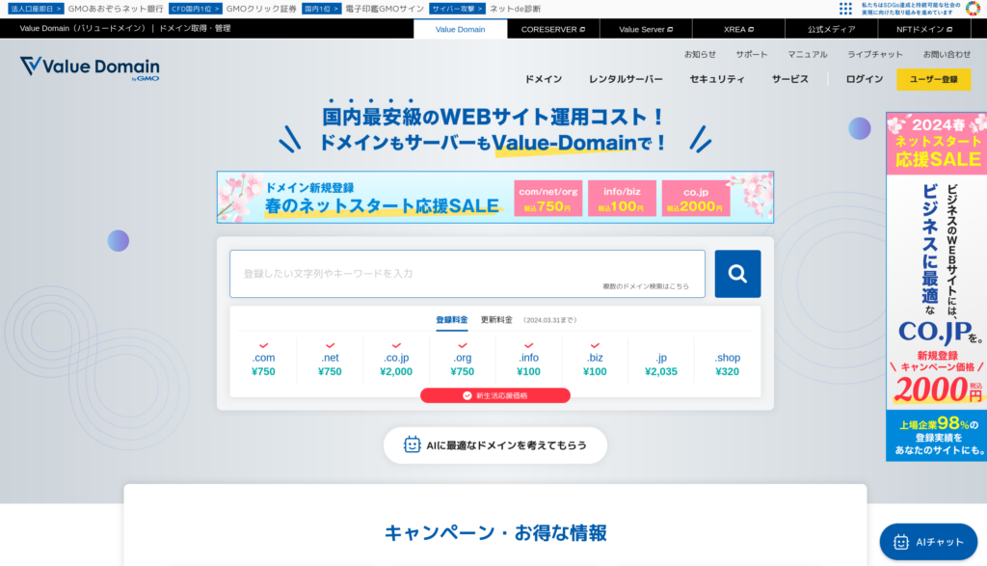Click the キャンペーン・お得な情報 heading
Image resolution: width=987 pixels, height=566 pixels.
(x=495, y=532)
